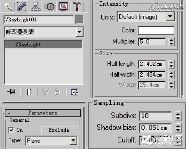Open the Hierarchy panel icon
The image size is (186, 149).
point(35,7)
